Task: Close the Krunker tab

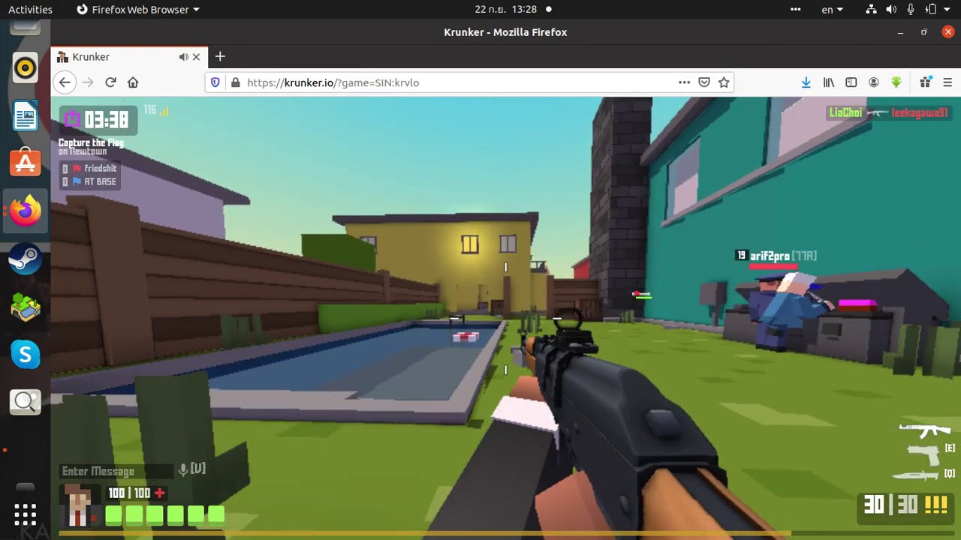Action: [x=197, y=57]
